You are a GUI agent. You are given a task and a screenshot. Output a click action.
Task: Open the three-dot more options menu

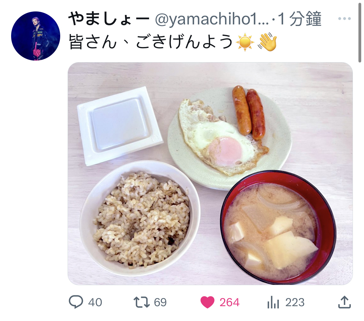[345, 19]
